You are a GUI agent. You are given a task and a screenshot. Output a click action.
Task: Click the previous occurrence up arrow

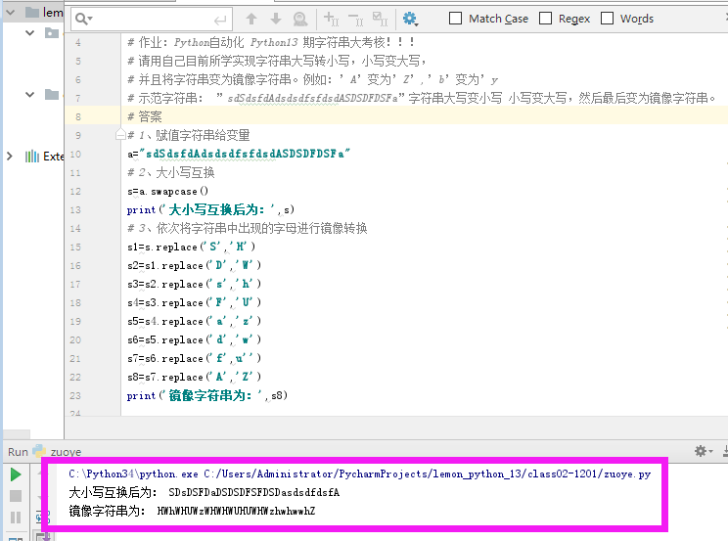tap(251, 19)
